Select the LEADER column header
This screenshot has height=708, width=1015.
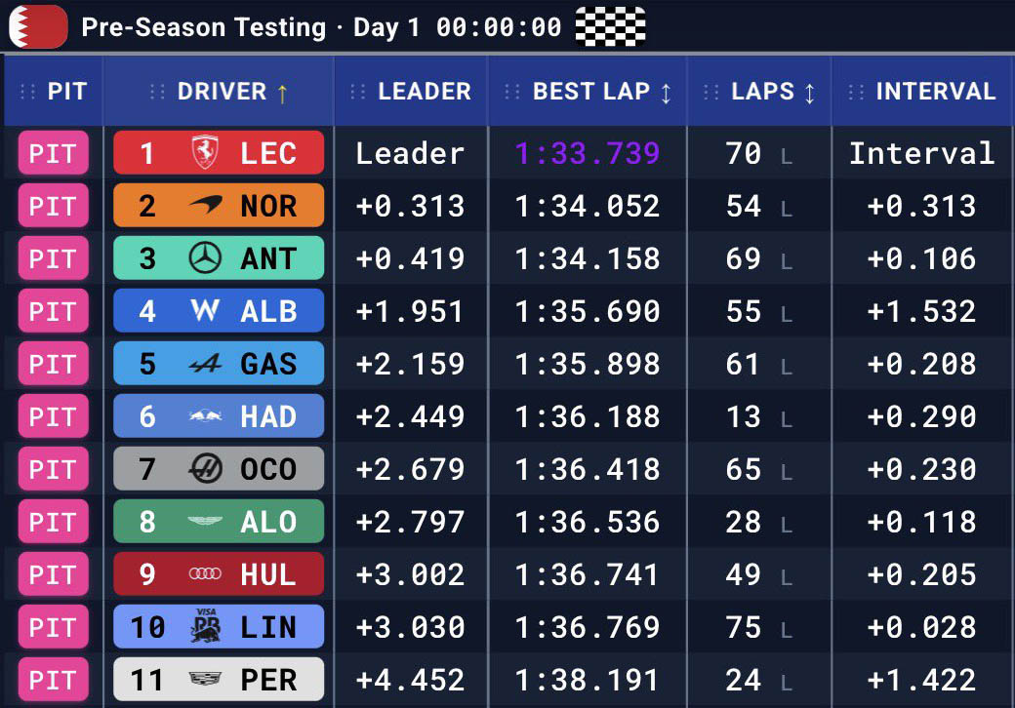click(424, 92)
